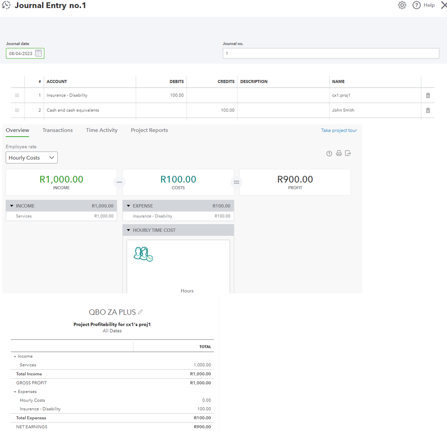
Task: Click the Help question mark icon
Action: pos(417,5)
